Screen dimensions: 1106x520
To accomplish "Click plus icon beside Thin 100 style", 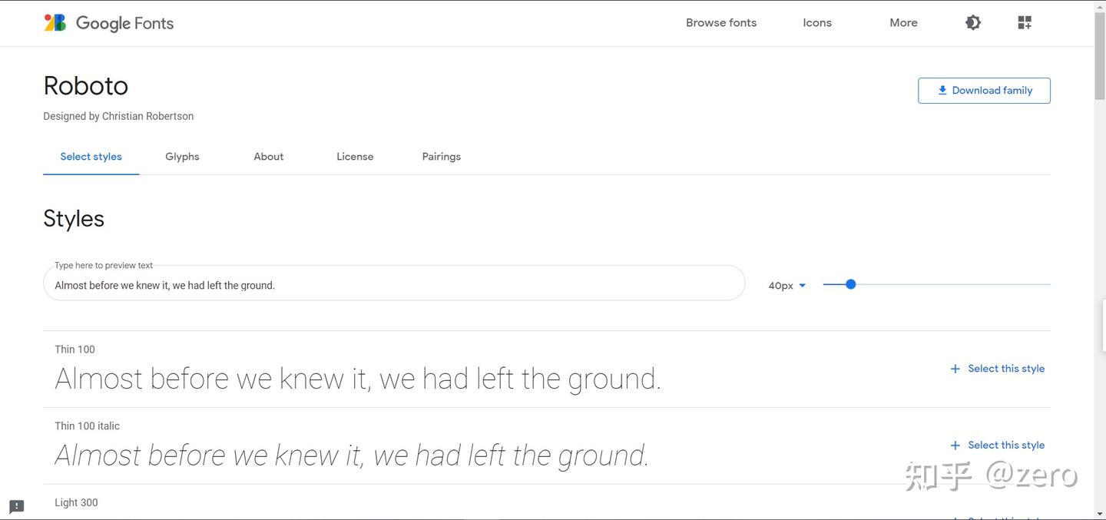I will pyautogui.click(x=955, y=369).
